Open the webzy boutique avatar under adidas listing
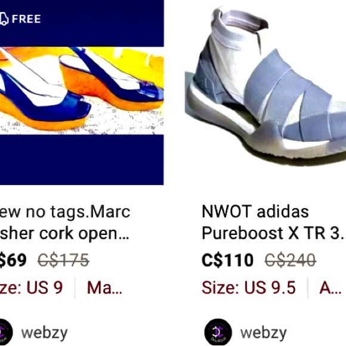The height and width of the screenshot is (346, 346). [x=218, y=332]
